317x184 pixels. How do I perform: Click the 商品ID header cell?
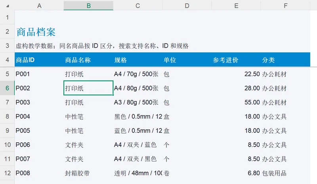[x=39, y=60]
